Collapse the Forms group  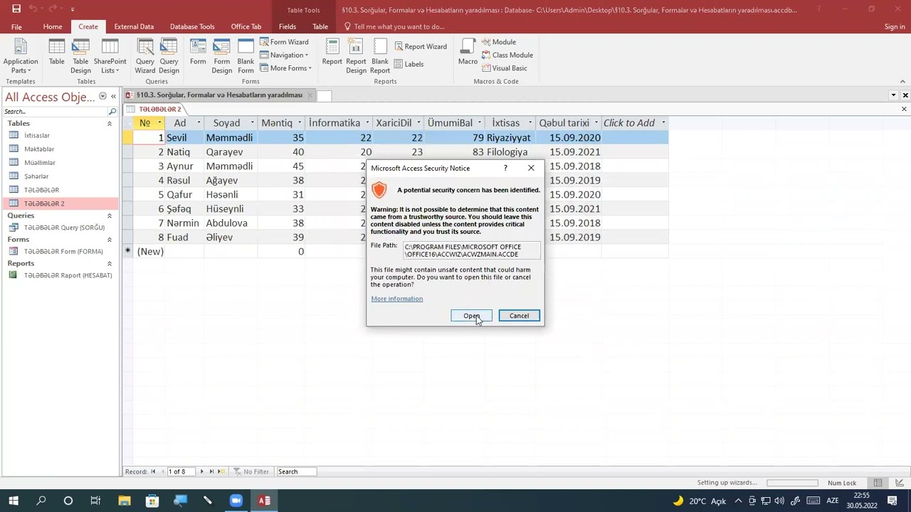coord(109,240)
